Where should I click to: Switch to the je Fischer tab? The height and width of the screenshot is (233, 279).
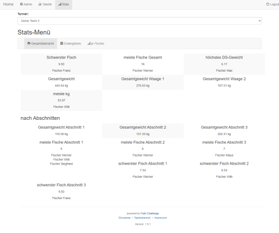(96, 43)
